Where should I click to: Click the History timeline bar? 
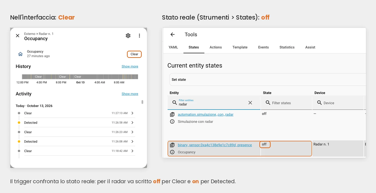80,77
